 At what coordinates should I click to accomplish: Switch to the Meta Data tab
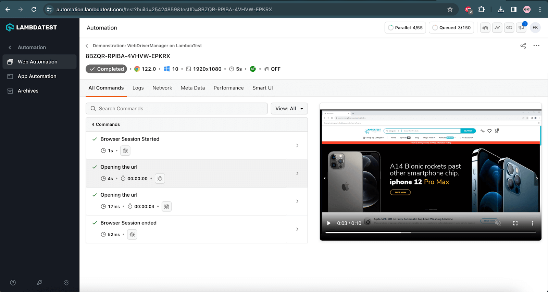pyautogui.click(x=193, y=88)
